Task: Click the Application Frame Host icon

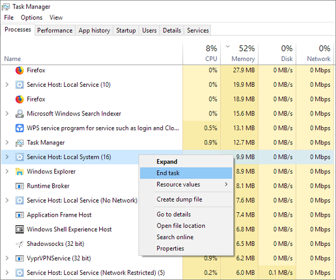Action: click(x=20, y=215)
